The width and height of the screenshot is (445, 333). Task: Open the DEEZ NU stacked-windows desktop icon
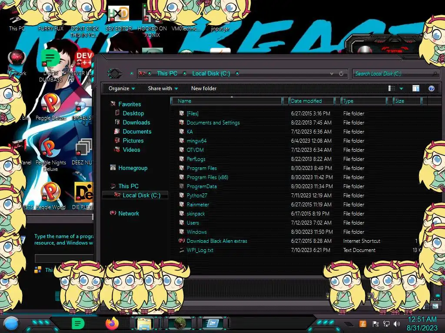(83, 151)
